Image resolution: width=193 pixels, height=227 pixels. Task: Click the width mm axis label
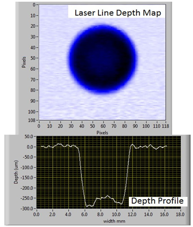114,221
